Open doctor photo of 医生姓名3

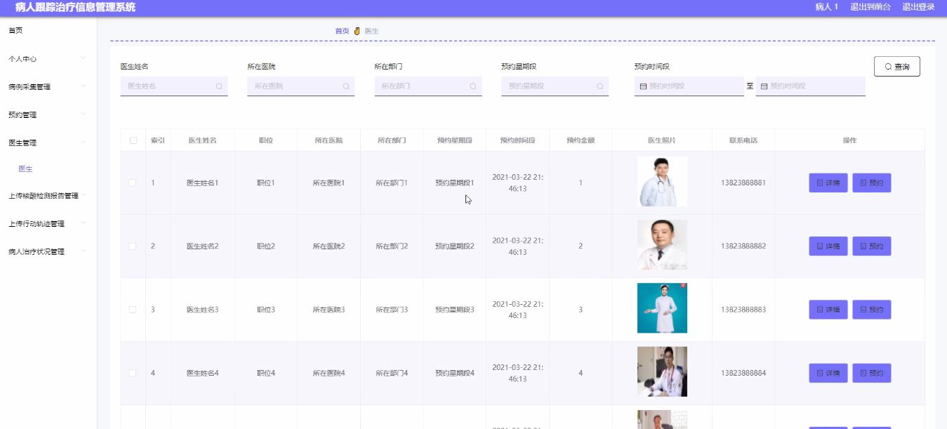[x=662, y=308]
